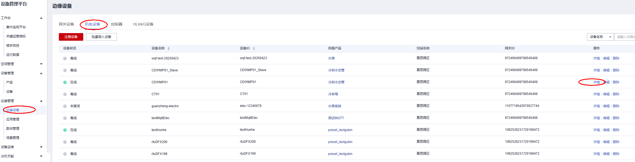This screenshot has height=162, width=635.
Task: Click 编辑 for guanzheng-electro
Action: pyautogui.click(x=606, y=106)
